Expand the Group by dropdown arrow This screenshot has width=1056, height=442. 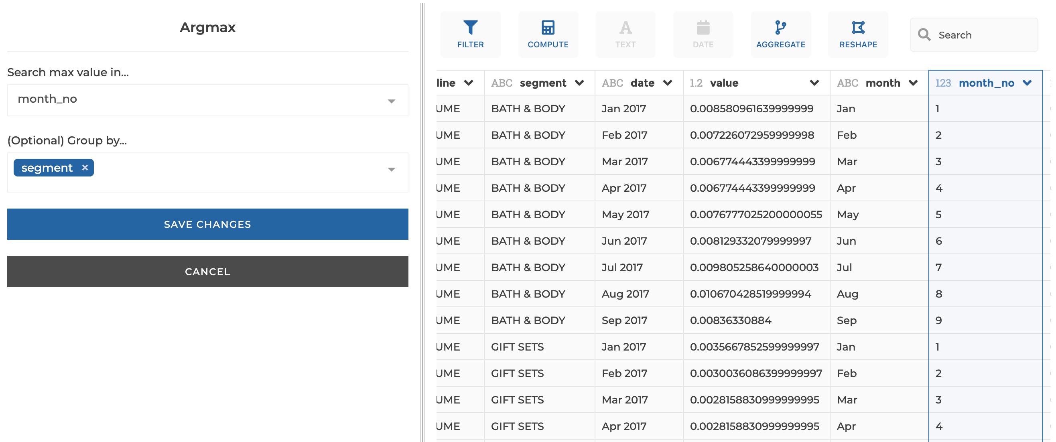tap(391, 169)
